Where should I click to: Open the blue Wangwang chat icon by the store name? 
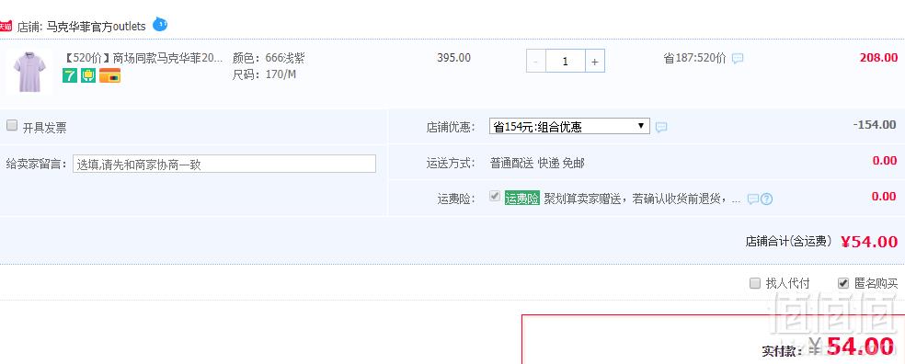(x=160, y=25)
